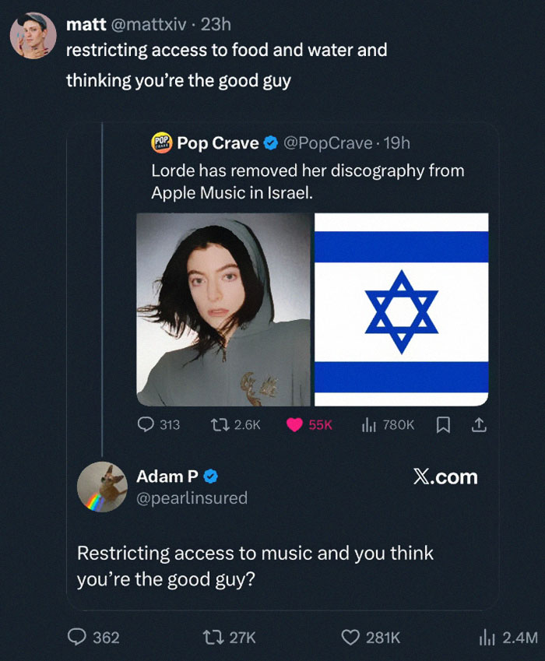Open view count of Pop Crave's tweet
The height and width of the screenshot is (661, 545).
[x=369, y=425]
